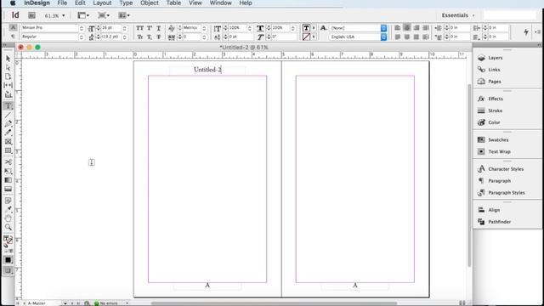Viewport: 544px width, 306px height.
Task: Select the Pen tool
Action: 8,123
